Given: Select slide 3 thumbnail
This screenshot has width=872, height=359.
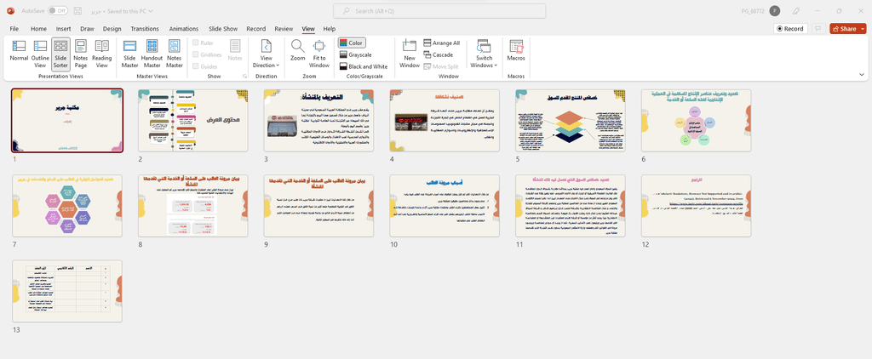Looking at the screenshot, I should pos(318,121).
